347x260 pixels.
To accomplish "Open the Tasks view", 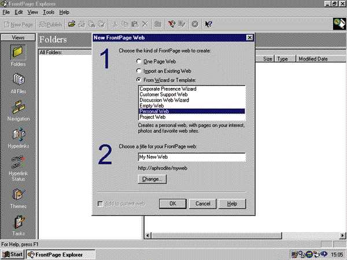I will tap(17, 224).
